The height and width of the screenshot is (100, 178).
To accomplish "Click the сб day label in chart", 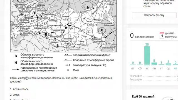I will (140, 69).
